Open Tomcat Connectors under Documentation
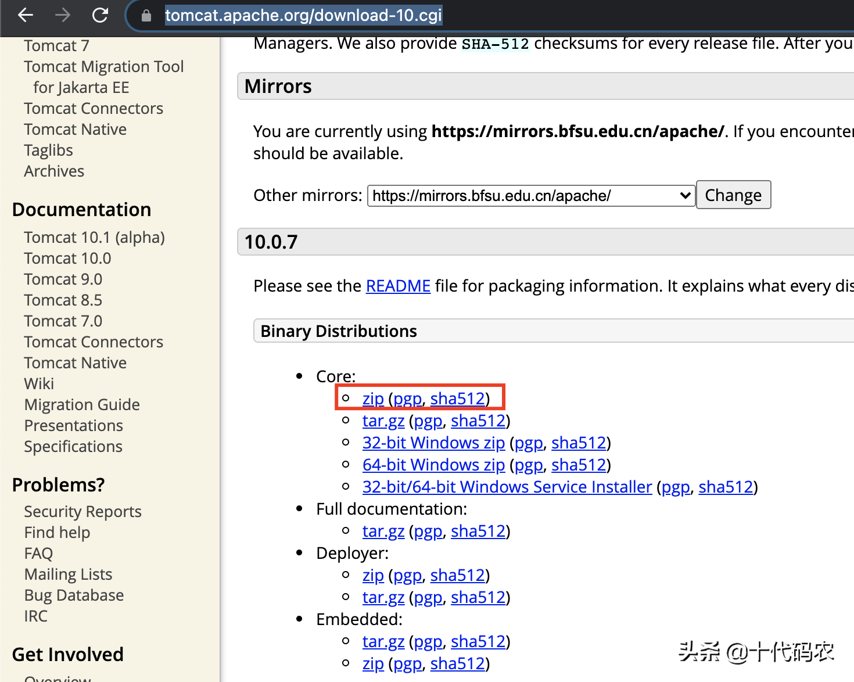Screen dimensions: 854x682 [94, 342]
